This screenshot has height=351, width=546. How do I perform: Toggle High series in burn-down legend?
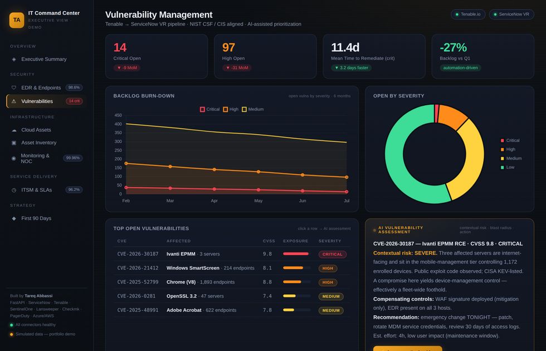231,109
